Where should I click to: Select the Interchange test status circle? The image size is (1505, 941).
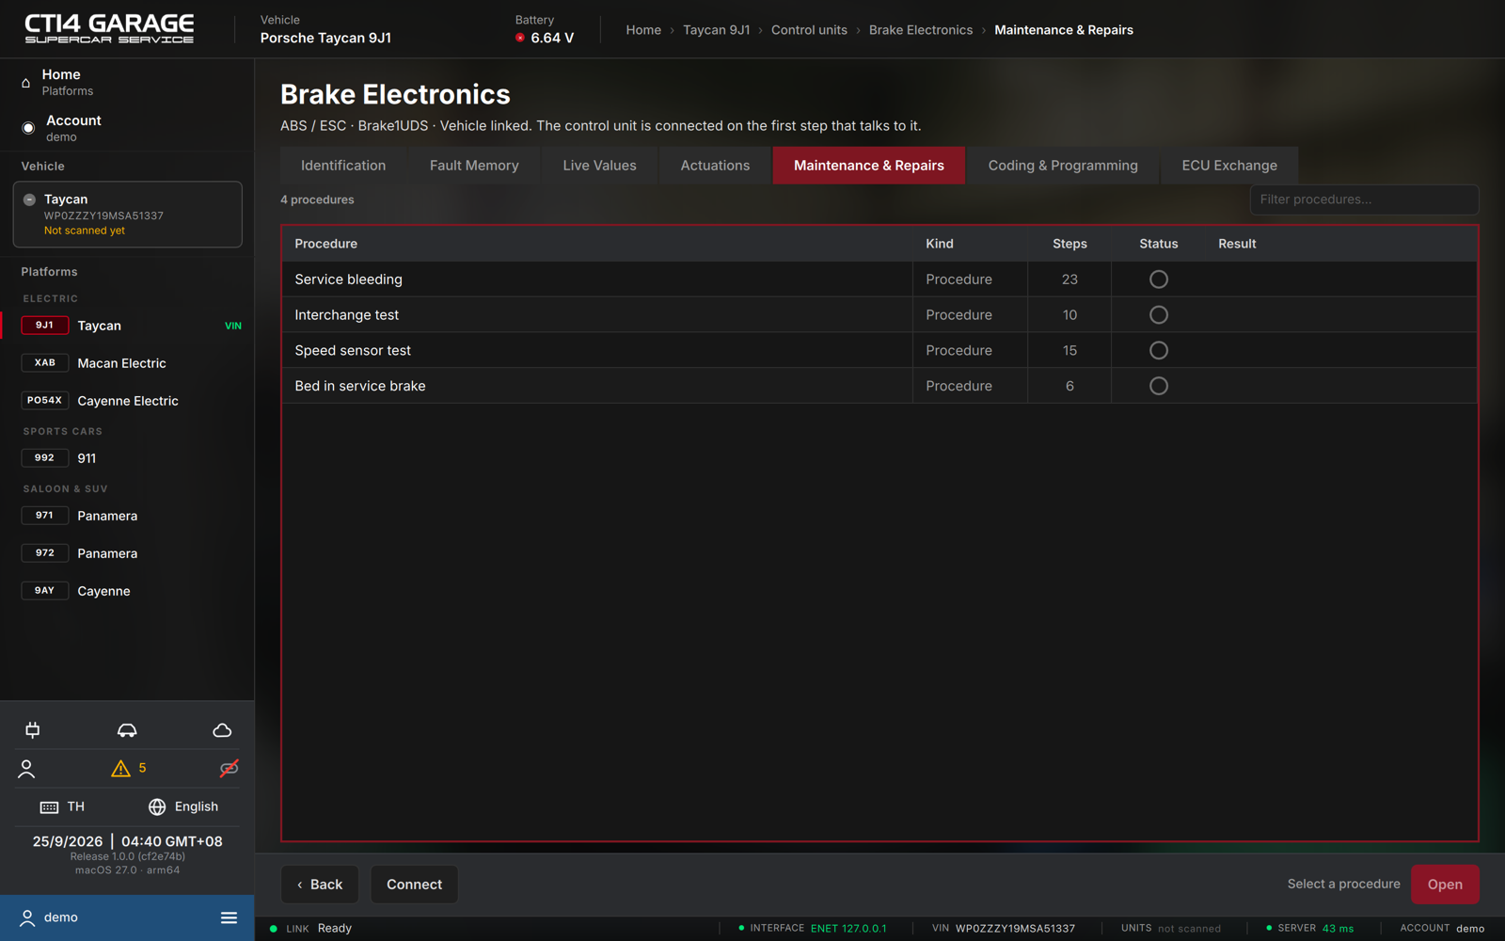(x=1159, y=315)
